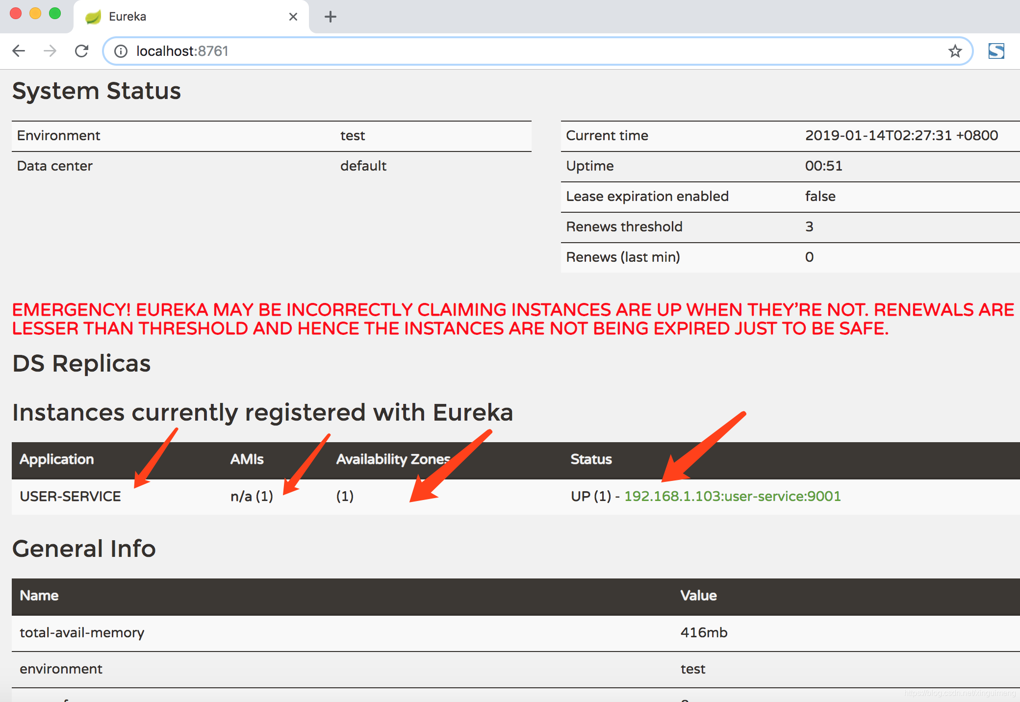This screenshot has height=702, width=1020.
Task: Click the false lease expiration value
Action: click(820, 197)
